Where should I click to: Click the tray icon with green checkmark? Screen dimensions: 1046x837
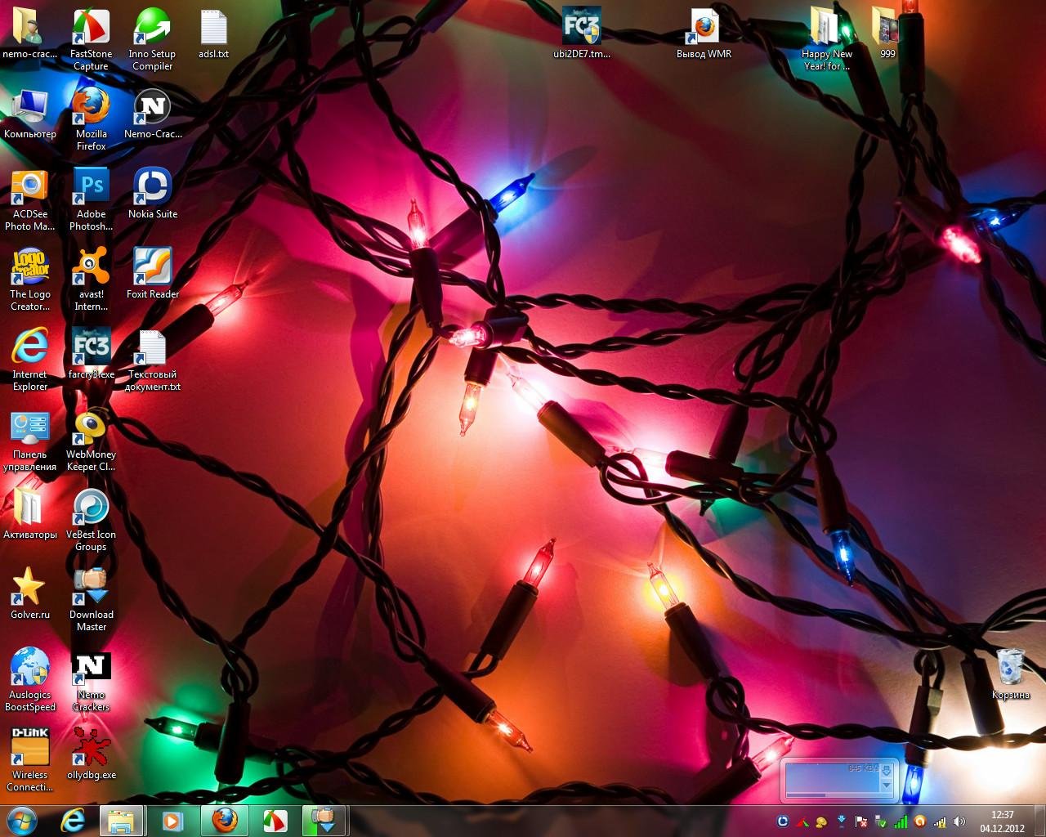[881, 821]
